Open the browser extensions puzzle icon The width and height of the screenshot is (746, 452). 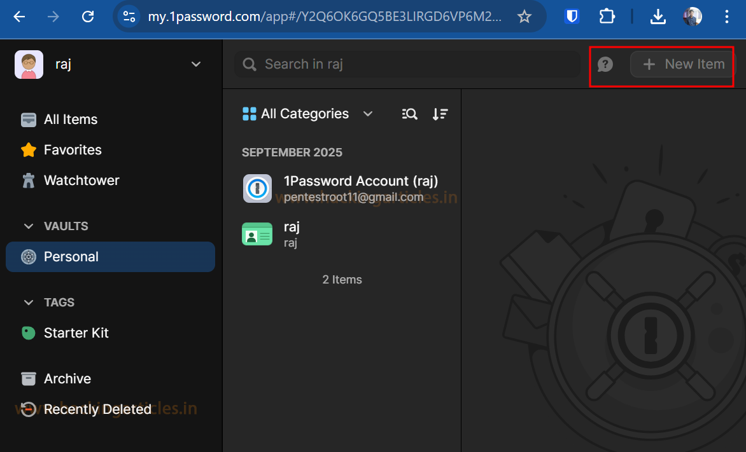(607, 17)
